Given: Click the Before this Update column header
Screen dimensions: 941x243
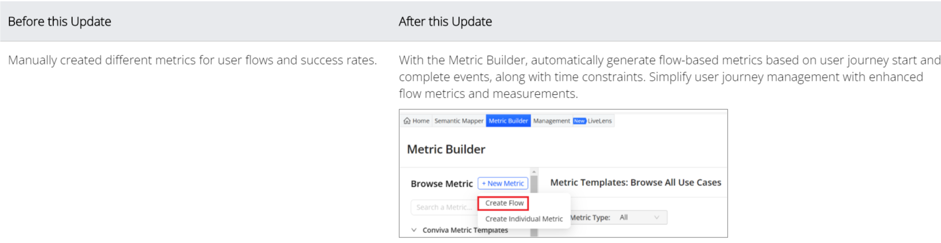Looking at the screenshot, I should click(60, 21).
